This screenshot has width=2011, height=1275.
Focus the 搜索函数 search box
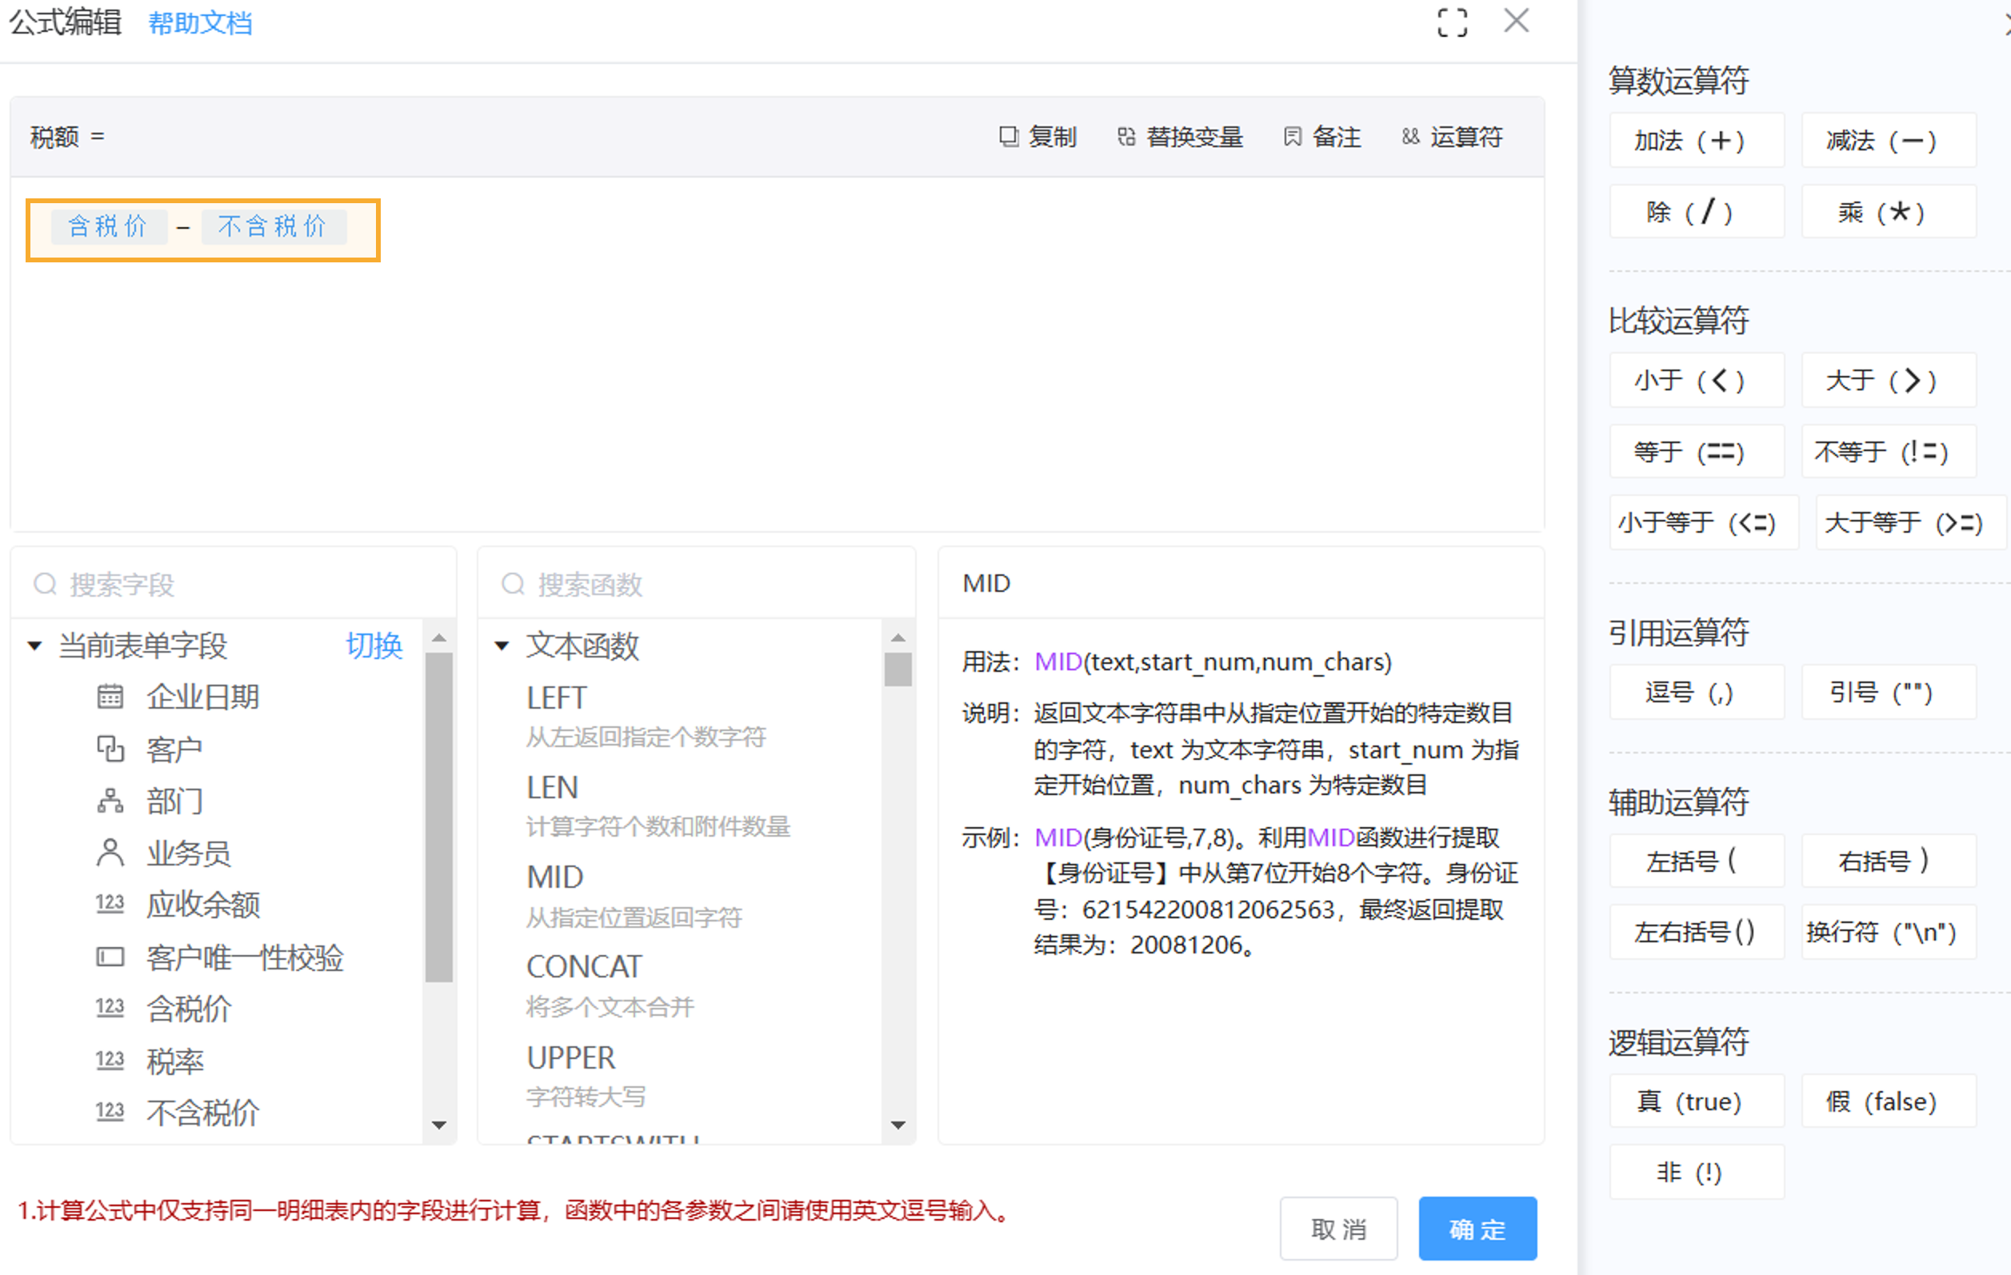click(697, 585)
